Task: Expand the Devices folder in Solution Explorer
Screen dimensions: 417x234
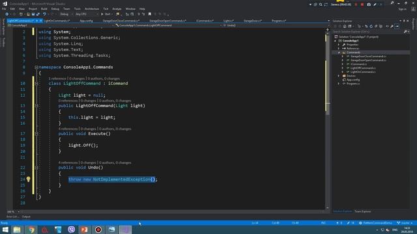Action: pos(339,76)
